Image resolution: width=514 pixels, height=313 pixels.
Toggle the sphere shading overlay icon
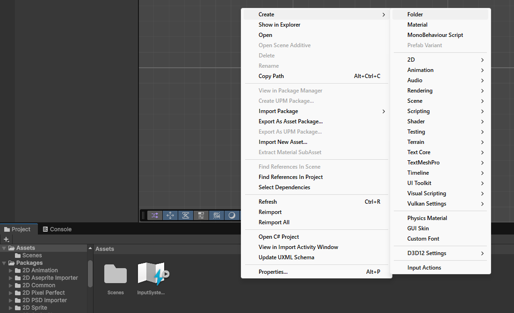click(232, 215)
